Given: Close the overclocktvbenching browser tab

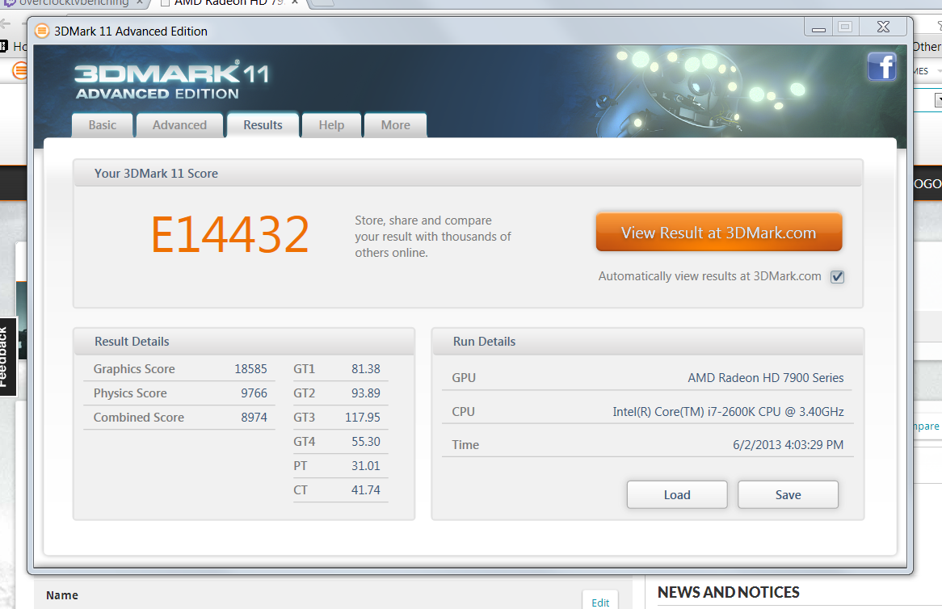Looking at the screenshot, I should [x=140, y=2].
